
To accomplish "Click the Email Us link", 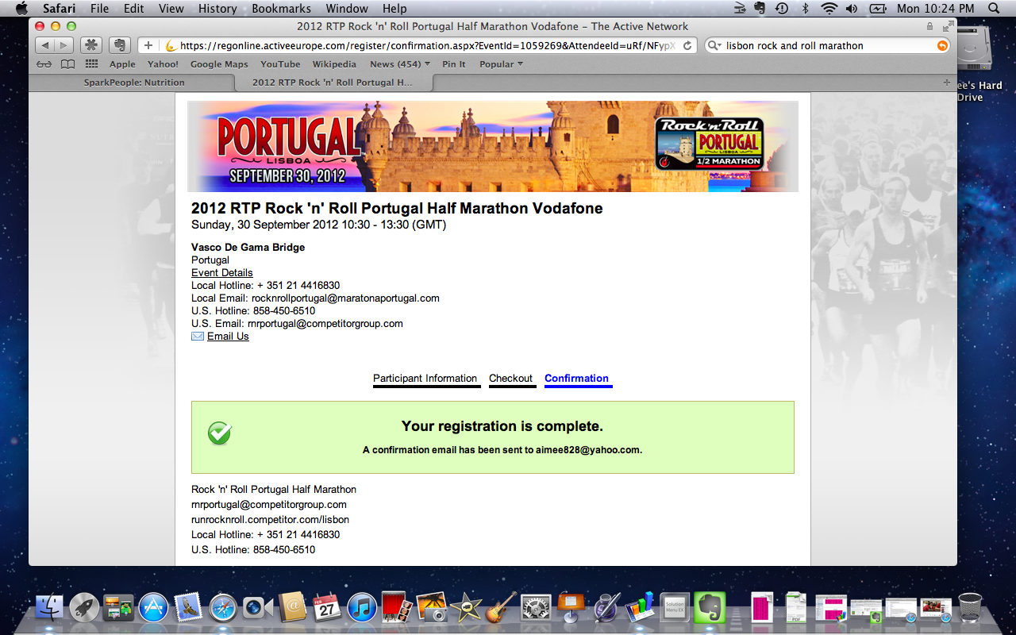I will [228, 337].
